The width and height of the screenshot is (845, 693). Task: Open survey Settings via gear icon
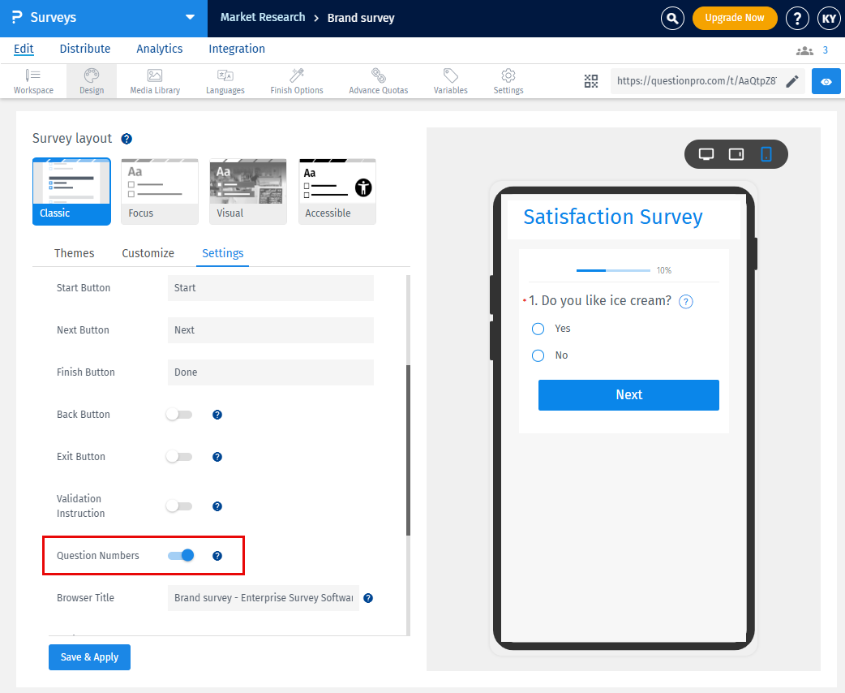click(508, 80)
